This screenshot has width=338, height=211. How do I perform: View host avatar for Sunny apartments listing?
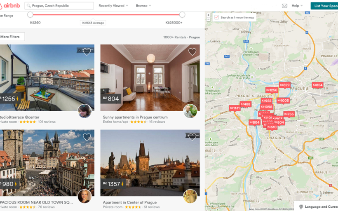pos(190,111)
